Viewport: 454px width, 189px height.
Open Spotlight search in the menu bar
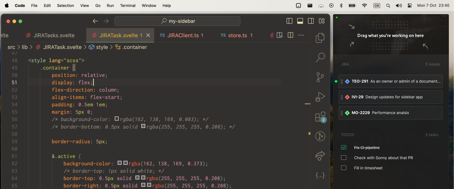point(388,5)
